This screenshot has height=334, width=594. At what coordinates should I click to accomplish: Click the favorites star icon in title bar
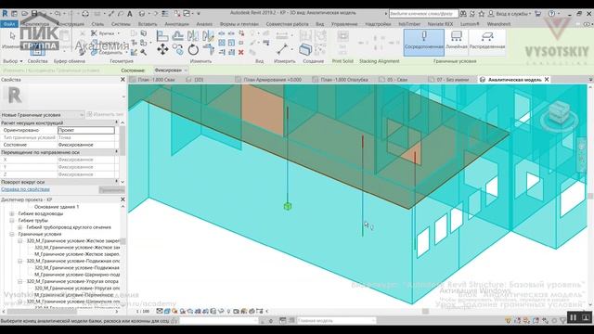pyautogui.click(x=481, y=14)
